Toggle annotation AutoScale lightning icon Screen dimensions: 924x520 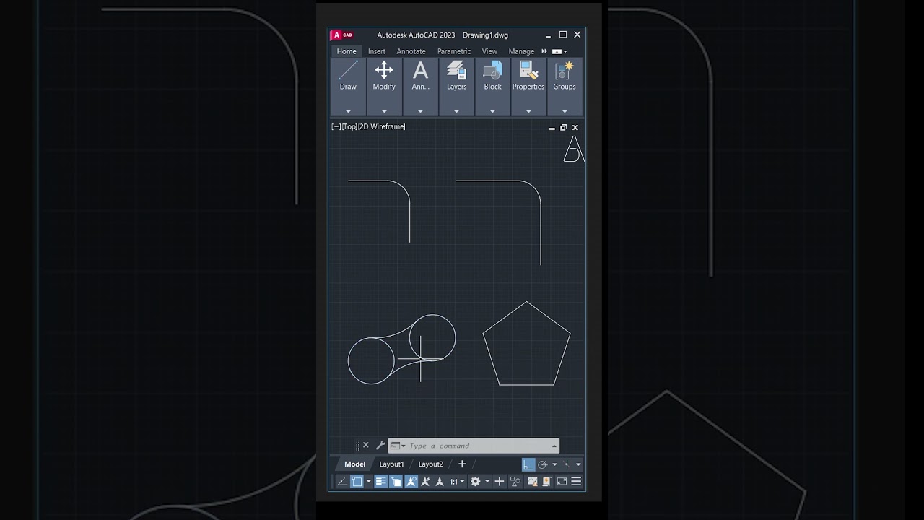point(425,482)
